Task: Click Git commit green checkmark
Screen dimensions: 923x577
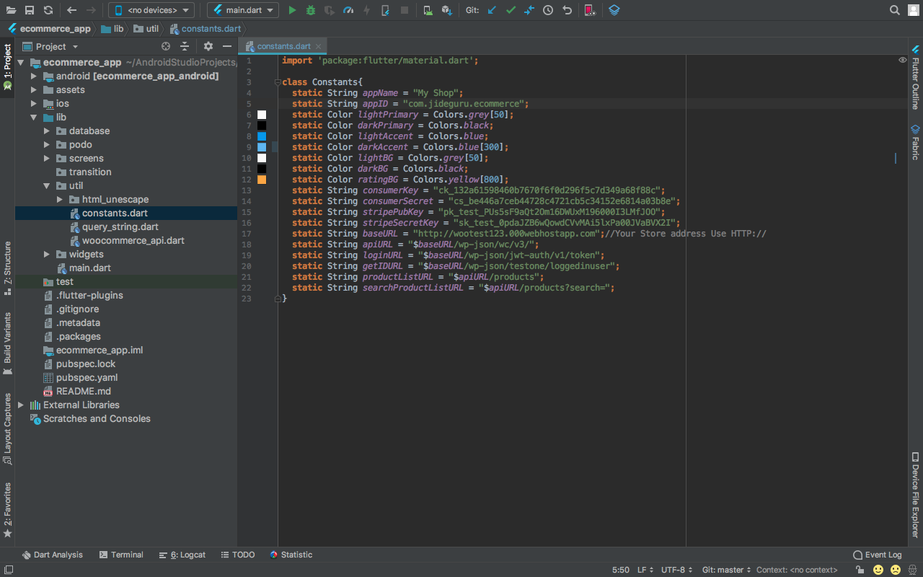Action: (x=511, y=10)
